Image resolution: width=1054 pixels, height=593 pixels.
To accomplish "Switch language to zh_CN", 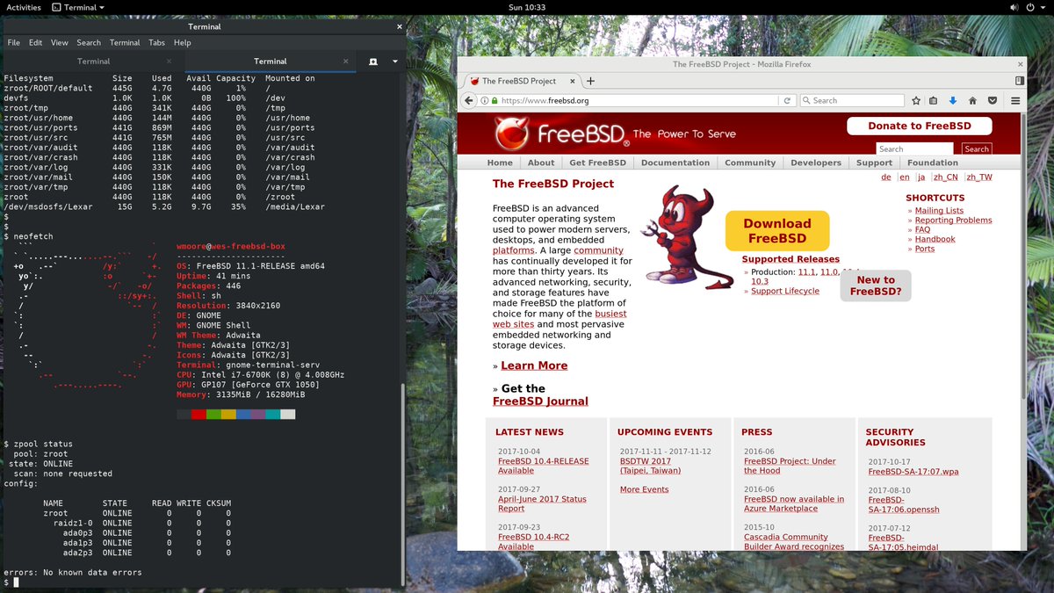I will point(945,177).
